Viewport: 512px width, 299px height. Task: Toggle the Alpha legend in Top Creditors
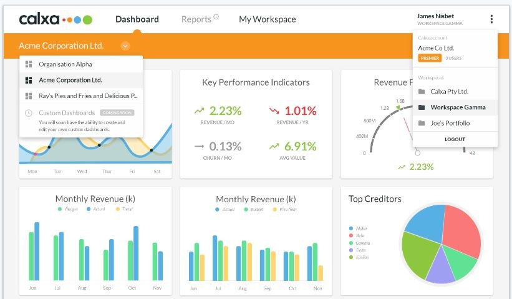pos(358,228)
